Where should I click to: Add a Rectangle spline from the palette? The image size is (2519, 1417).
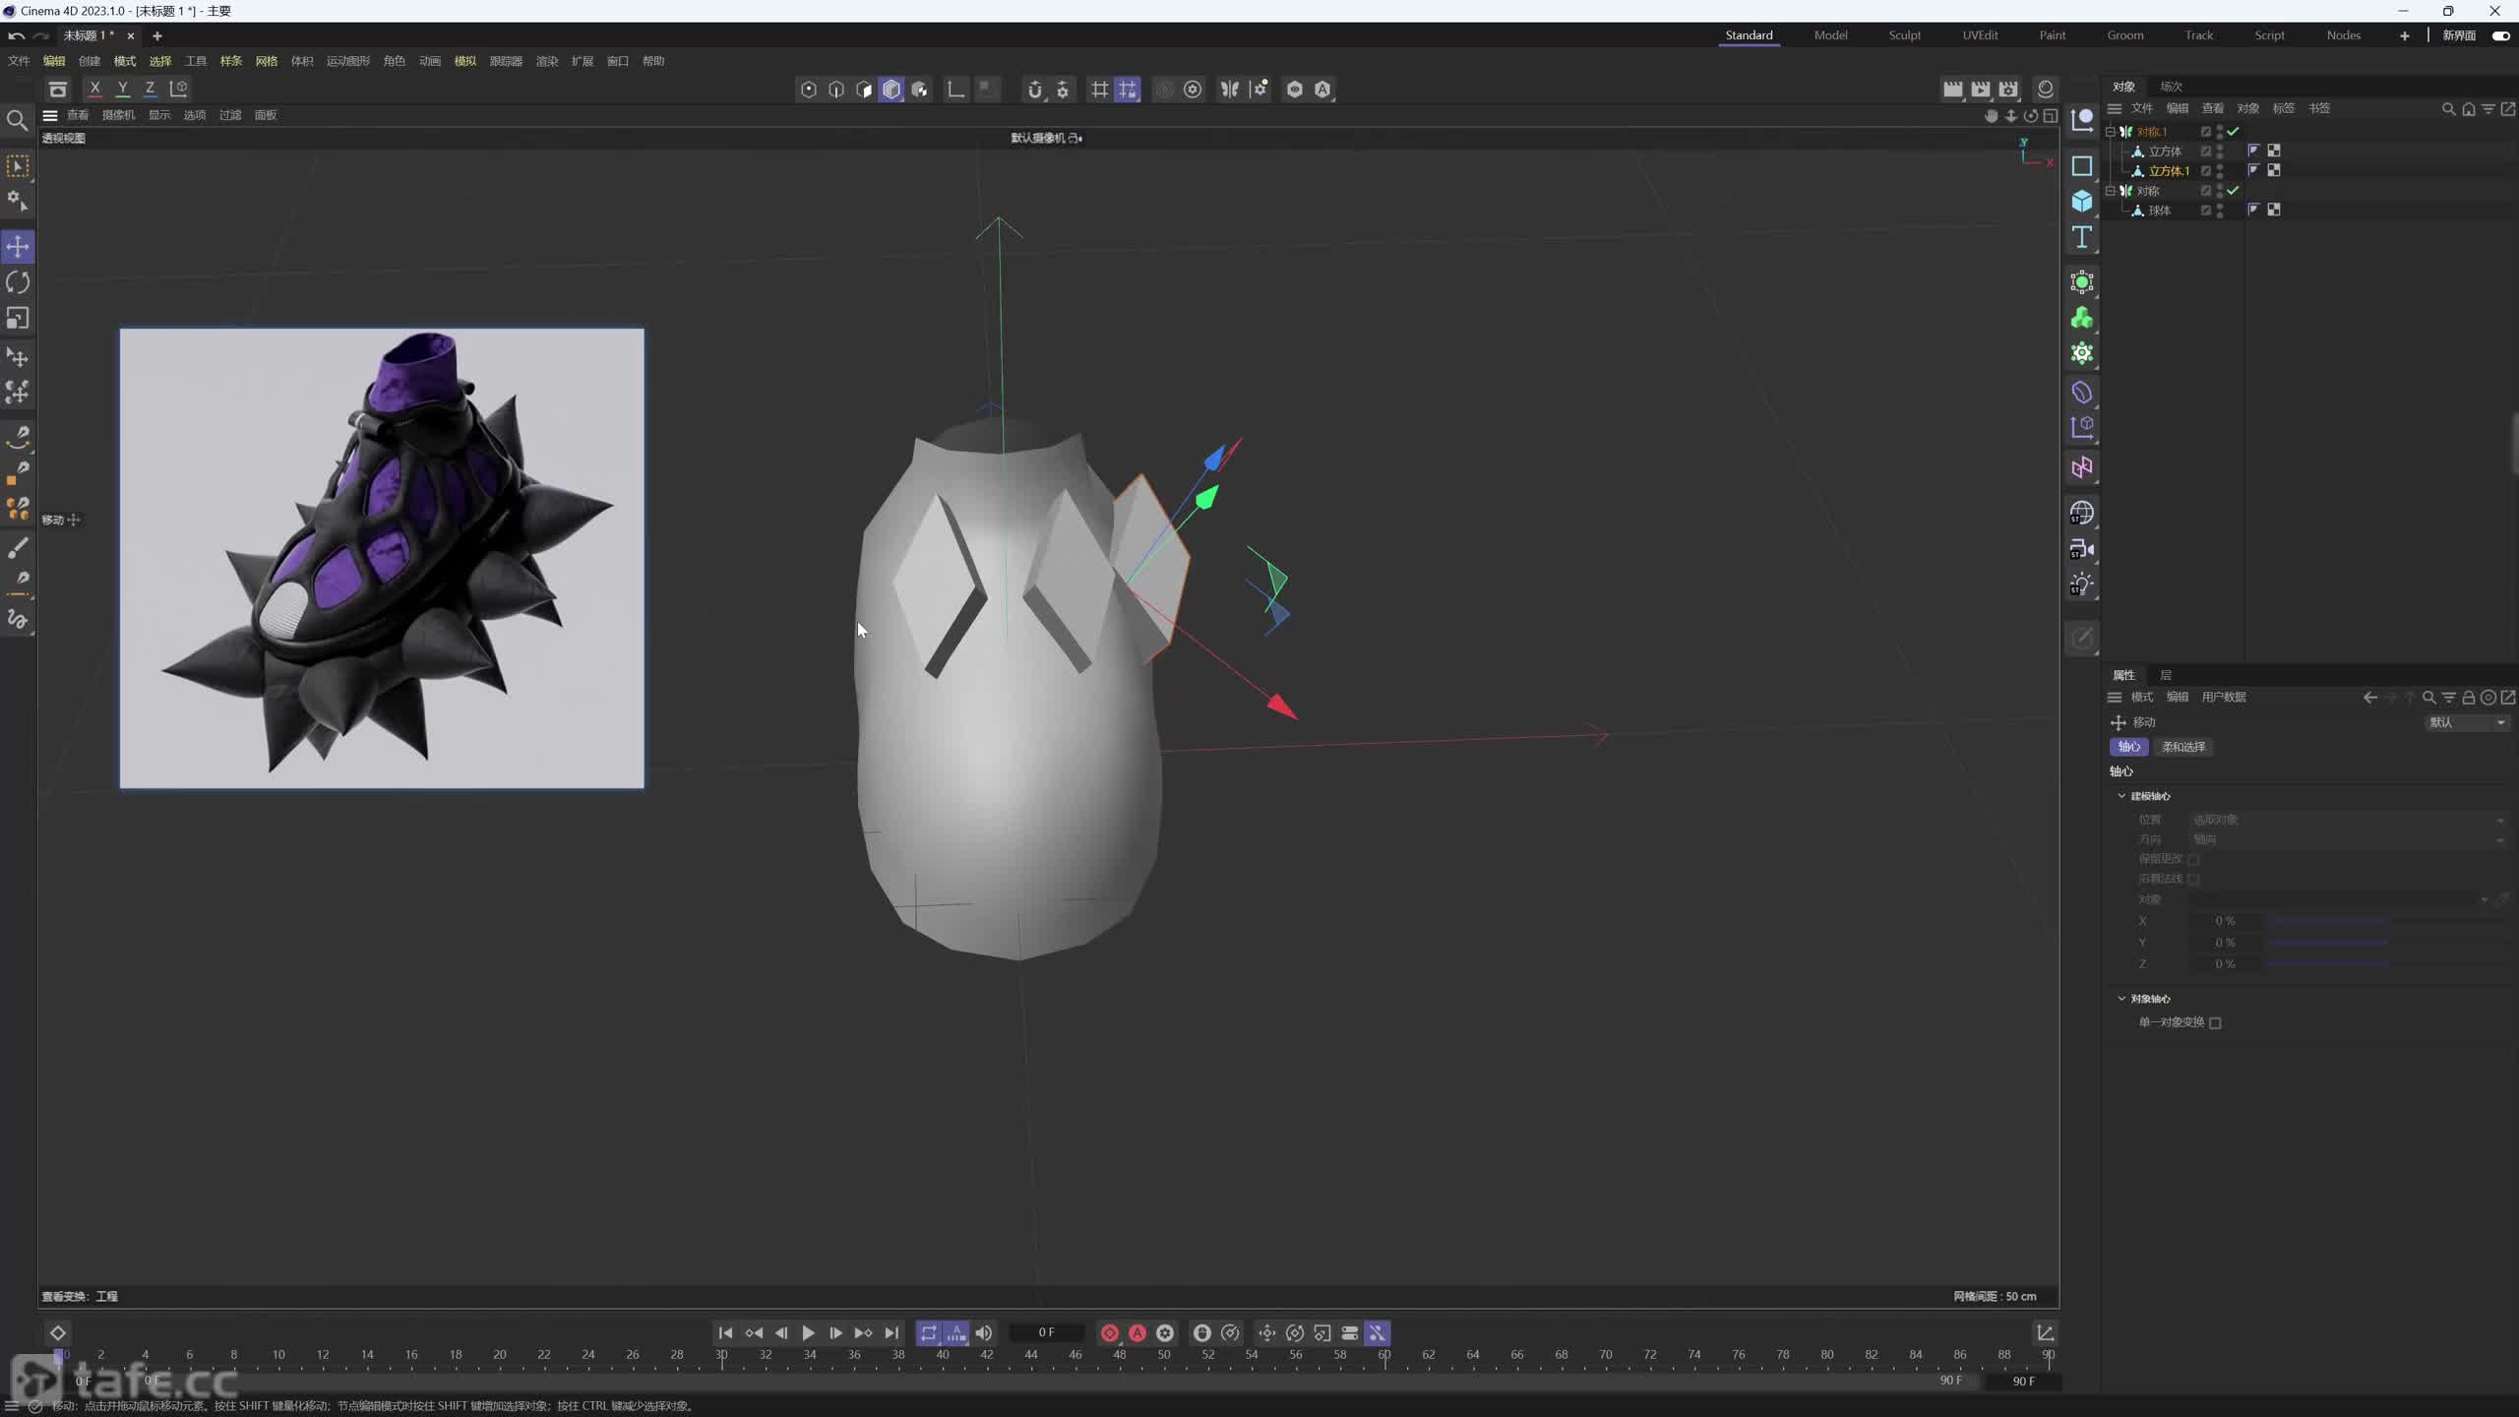(x=2081, y=165)
